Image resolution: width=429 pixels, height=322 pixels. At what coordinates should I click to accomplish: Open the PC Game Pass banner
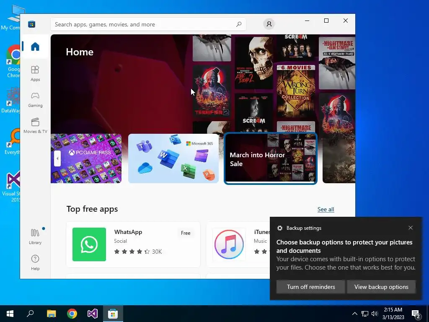pos(86,158)
